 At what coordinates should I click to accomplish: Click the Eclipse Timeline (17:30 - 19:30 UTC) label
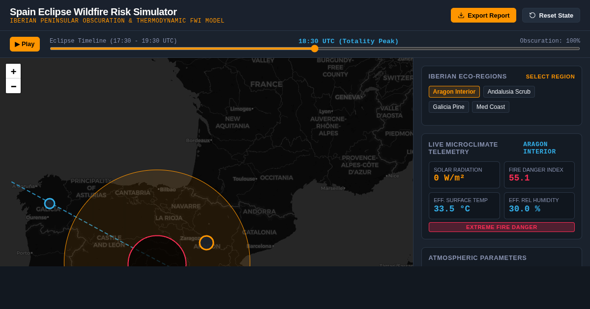(113, 41)
